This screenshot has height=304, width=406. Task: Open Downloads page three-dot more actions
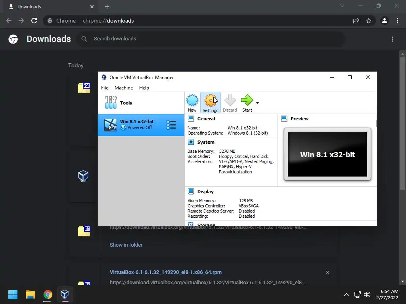pos(392,39)
